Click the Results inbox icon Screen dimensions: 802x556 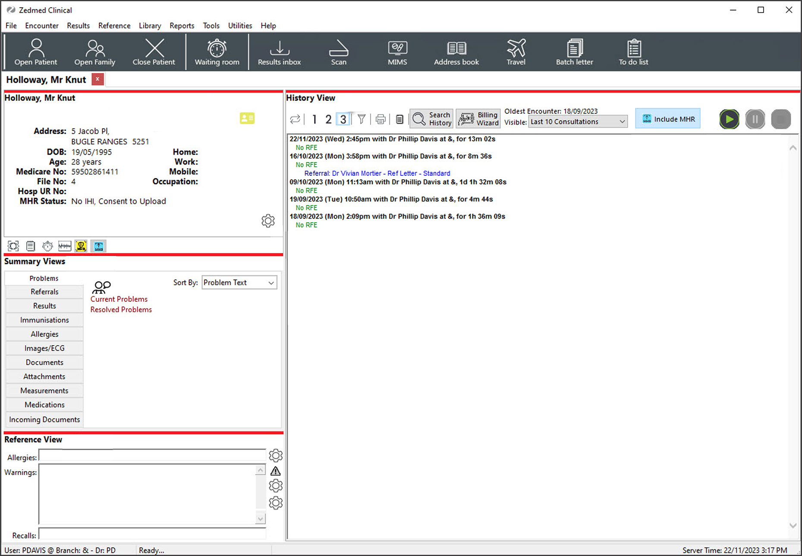pyautogui.click(x=279, y=52)
